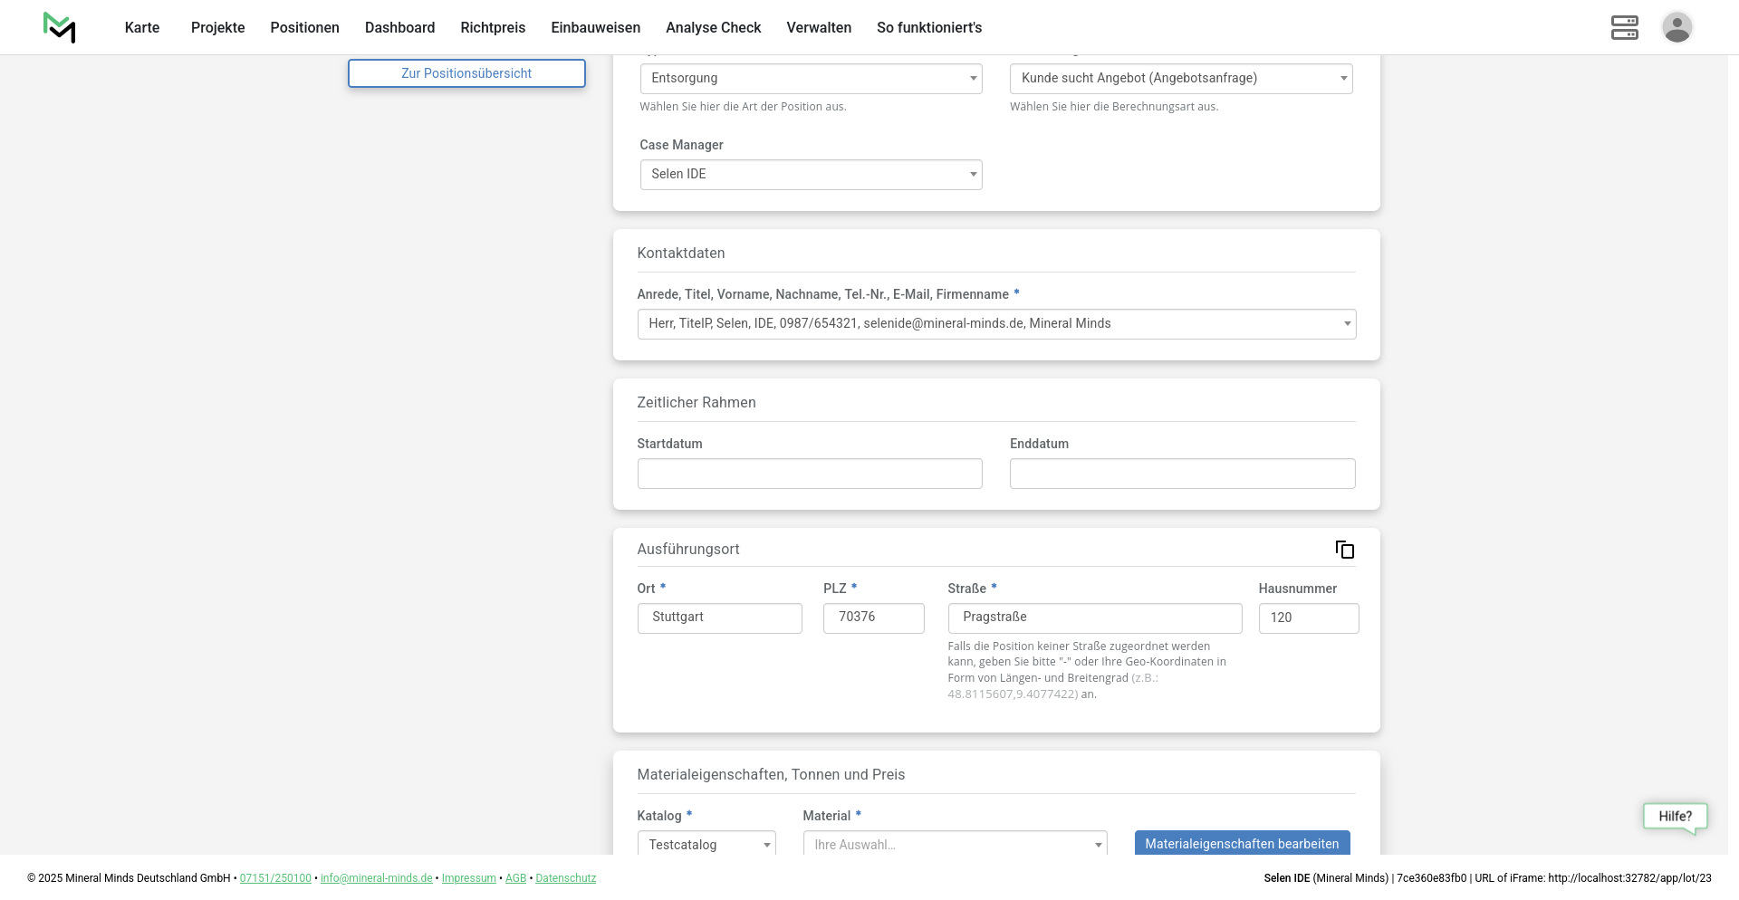Viewport: 1739px width, 900px height.
Task: Open the Material Ihre Auswahl dropdown
Action: [x=955, y=844]
